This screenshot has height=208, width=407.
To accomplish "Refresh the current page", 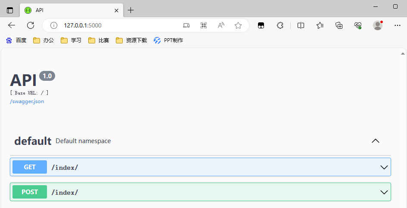I will [x=31, y=25].
